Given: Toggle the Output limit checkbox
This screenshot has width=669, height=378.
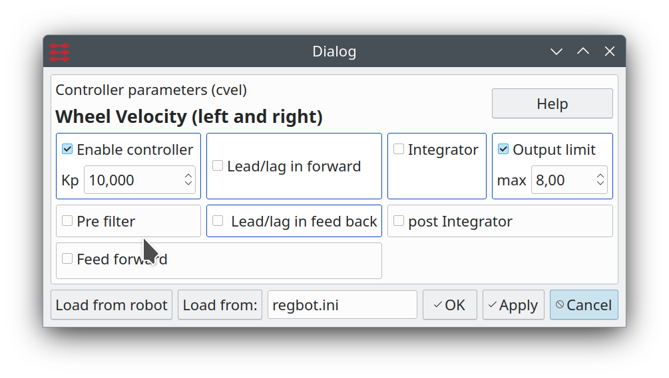Looking at the screenshot, I should [503, 149].
